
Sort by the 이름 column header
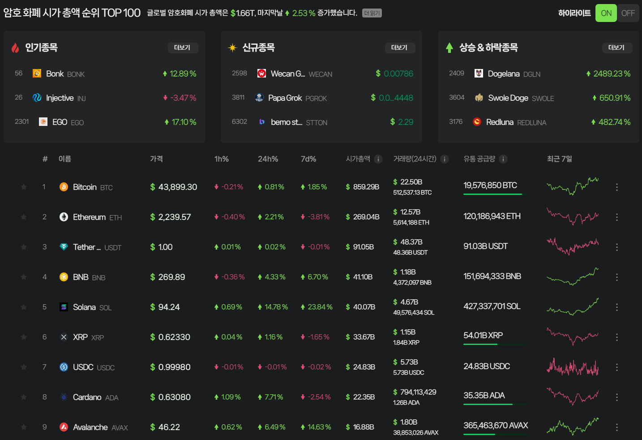[65, 159]
